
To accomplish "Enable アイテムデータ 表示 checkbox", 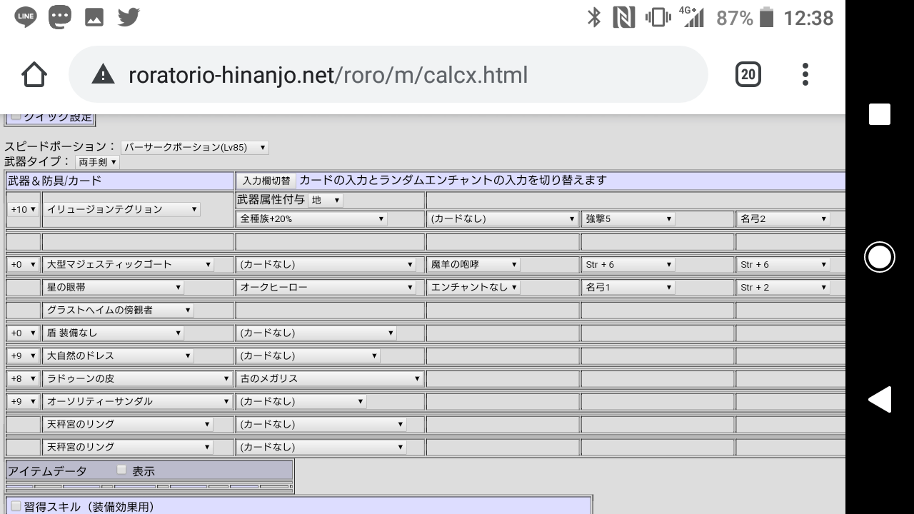I will 121,470.
